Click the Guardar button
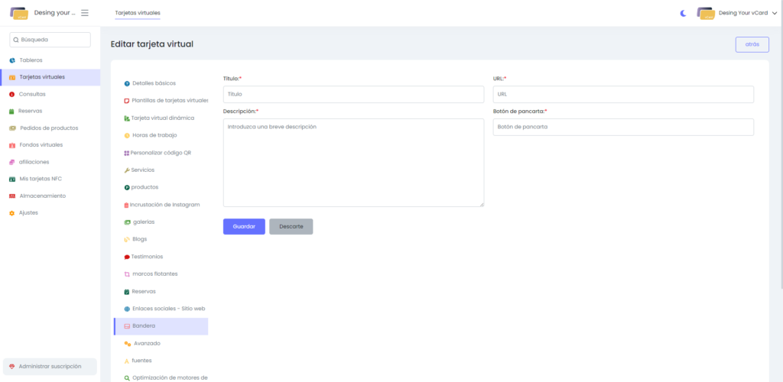The width and height of the screenshot is (783, 382). point(244,227)
